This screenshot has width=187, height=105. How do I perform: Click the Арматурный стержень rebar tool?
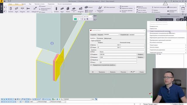click(x=100, y=9)
